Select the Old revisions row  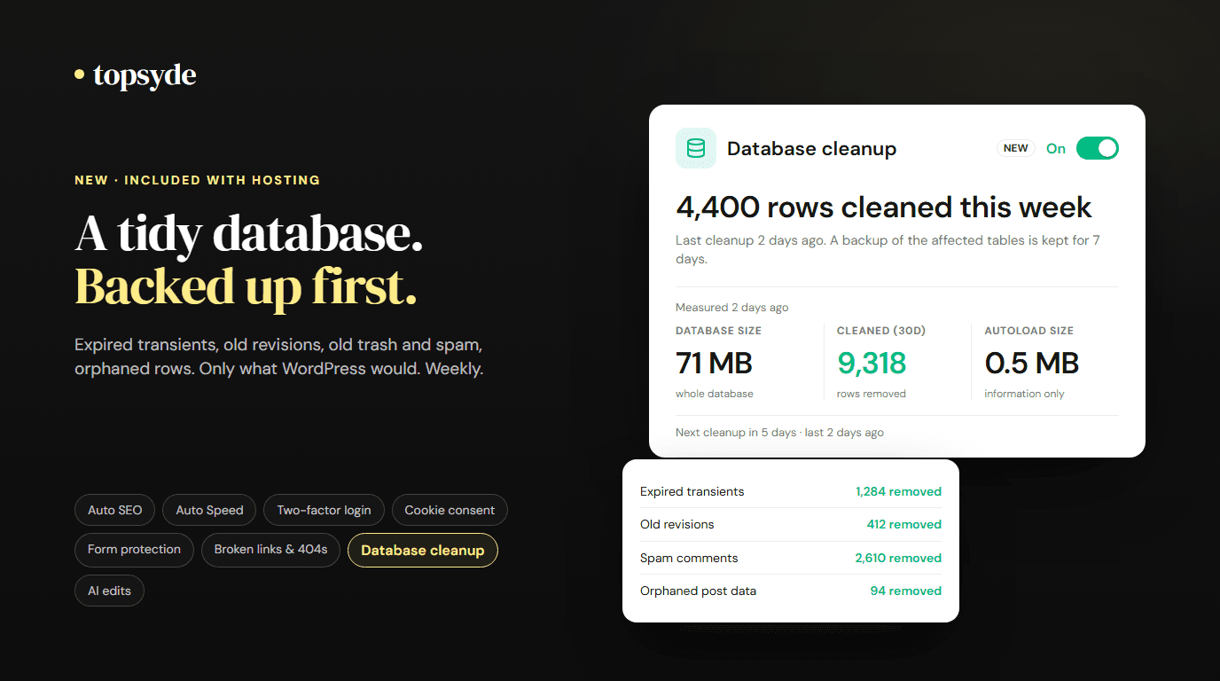coord(791,524)
